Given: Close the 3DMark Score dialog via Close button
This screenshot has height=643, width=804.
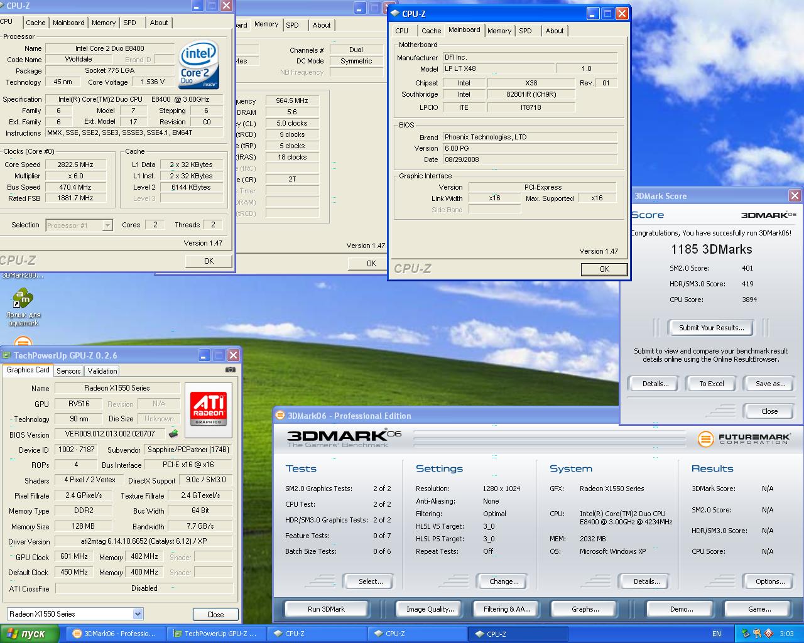Looking at the screenshot, I should click(x=769, y=411).
